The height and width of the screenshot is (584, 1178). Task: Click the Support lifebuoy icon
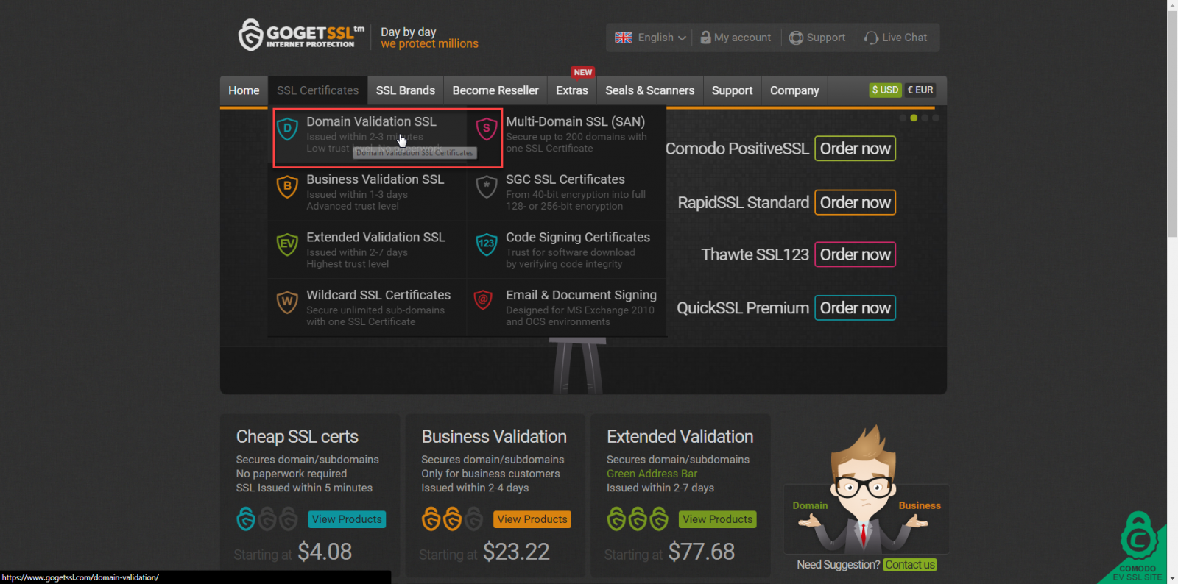pos(796,38)
